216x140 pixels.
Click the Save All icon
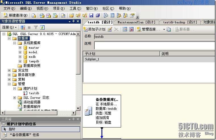pyautogui.click(x=98, y=15)
